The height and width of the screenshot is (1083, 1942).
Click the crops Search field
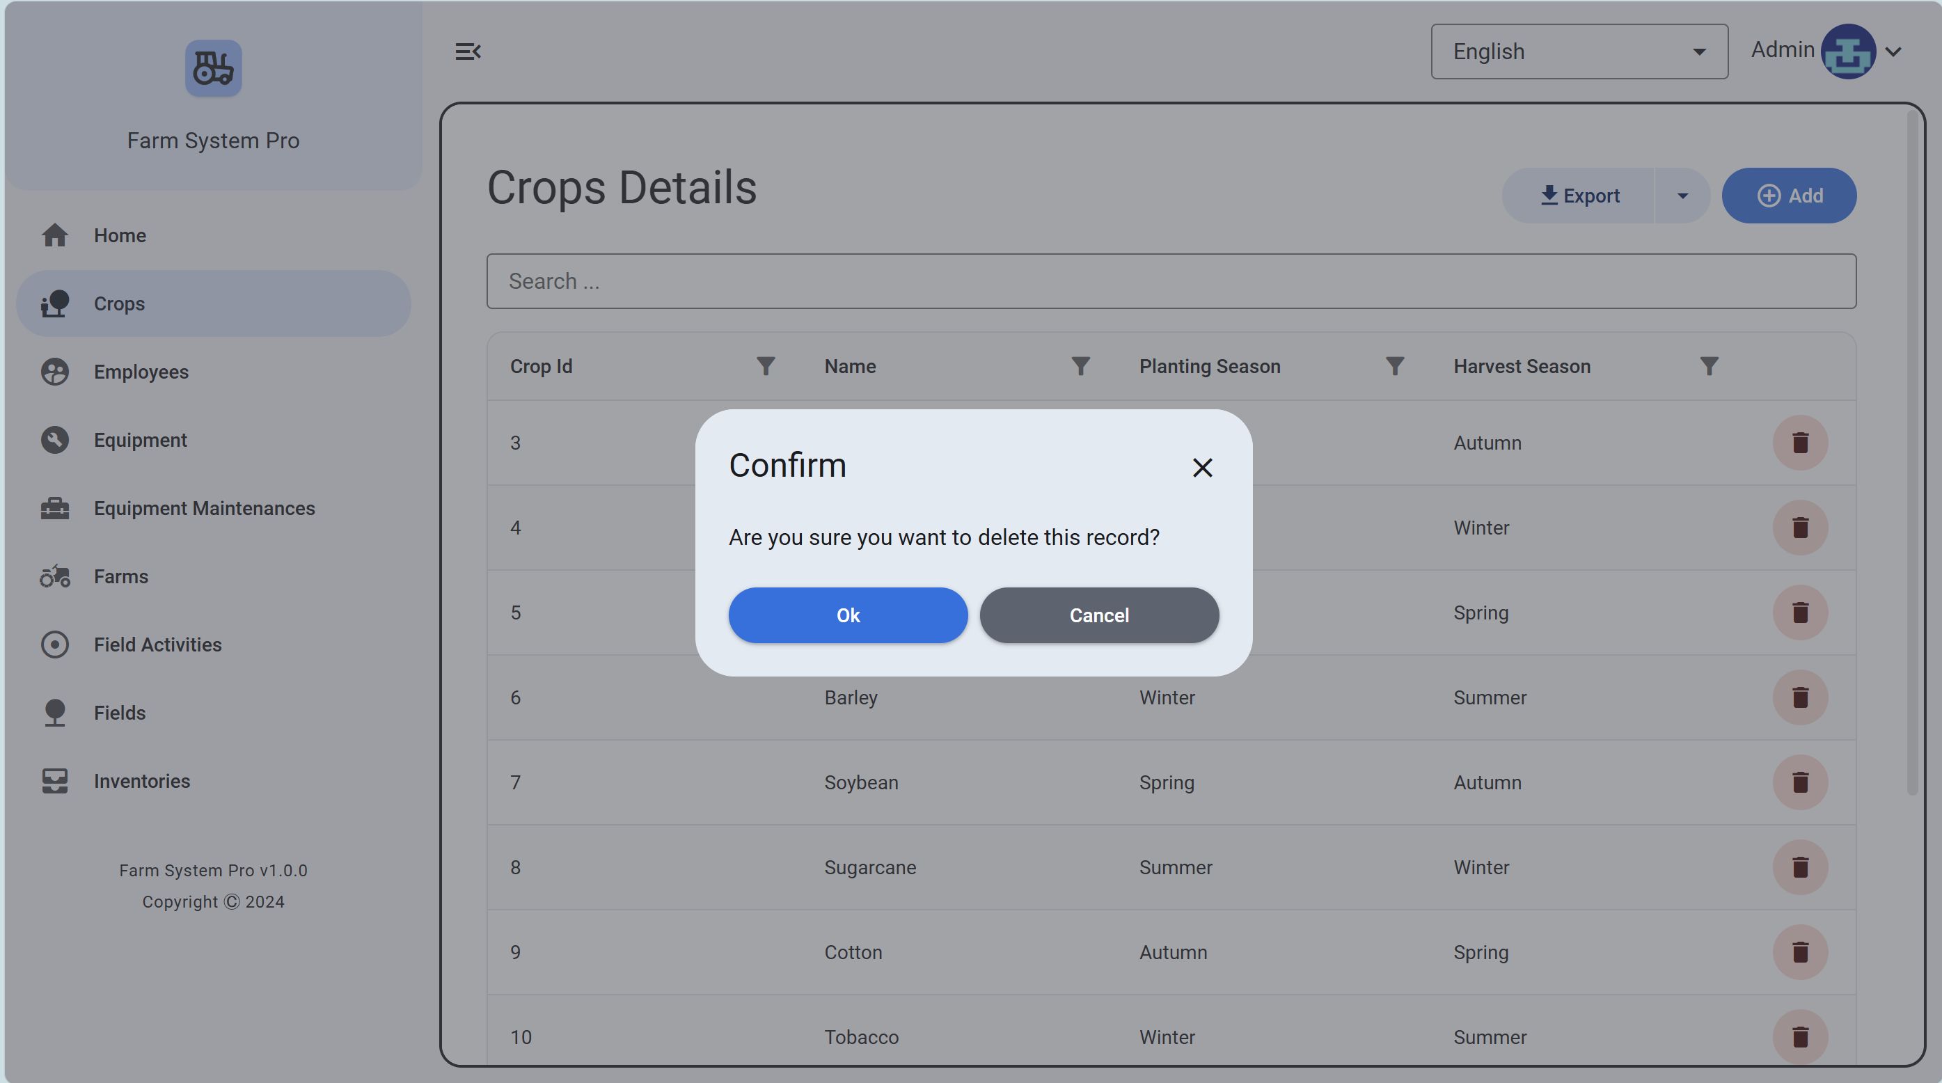click(x=1171, y=281)
